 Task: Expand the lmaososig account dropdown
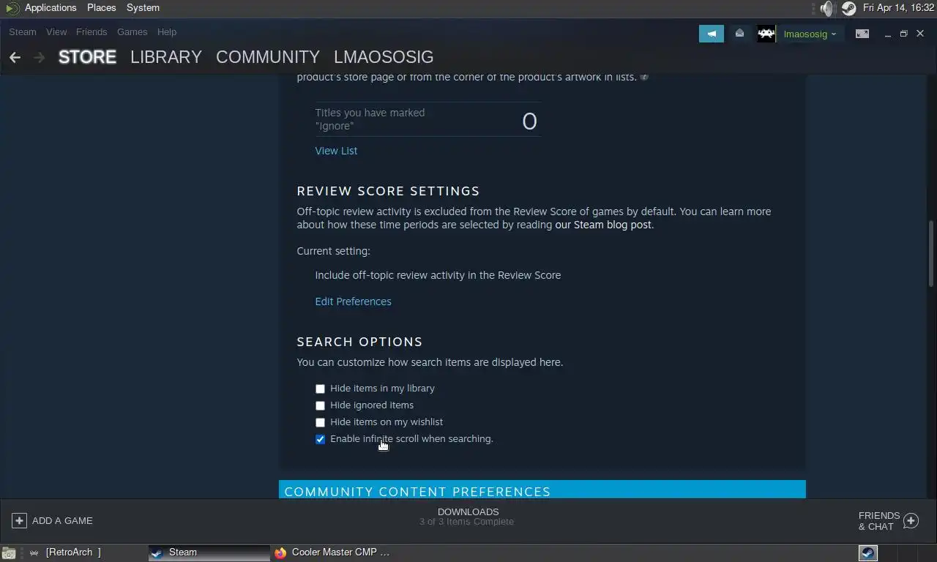coord(810,34)
